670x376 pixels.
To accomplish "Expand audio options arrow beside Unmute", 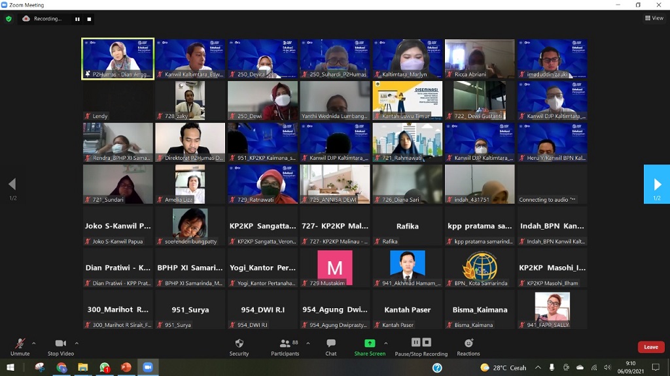I will coord(34,343).
